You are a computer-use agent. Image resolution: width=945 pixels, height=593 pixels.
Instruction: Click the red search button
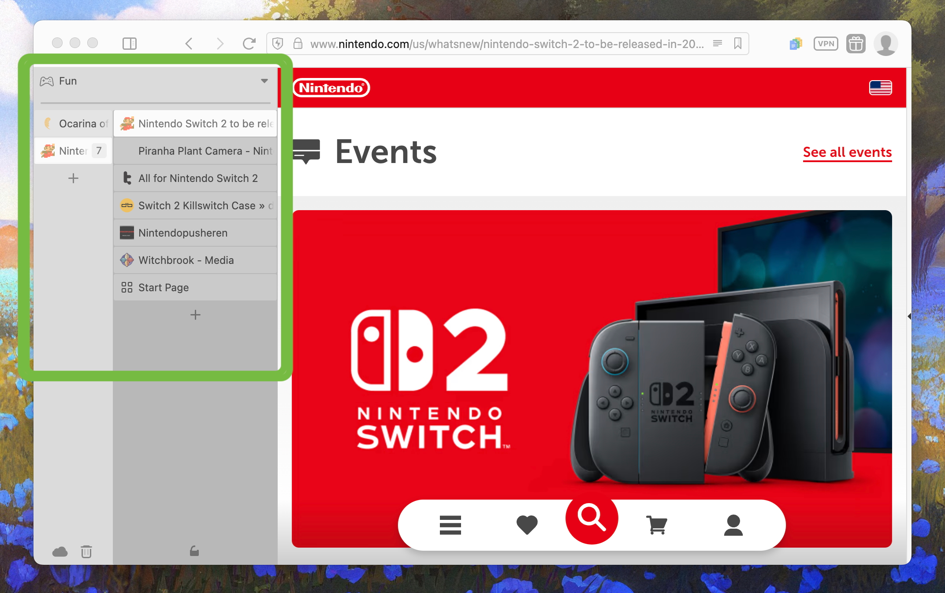click(592, 518)
